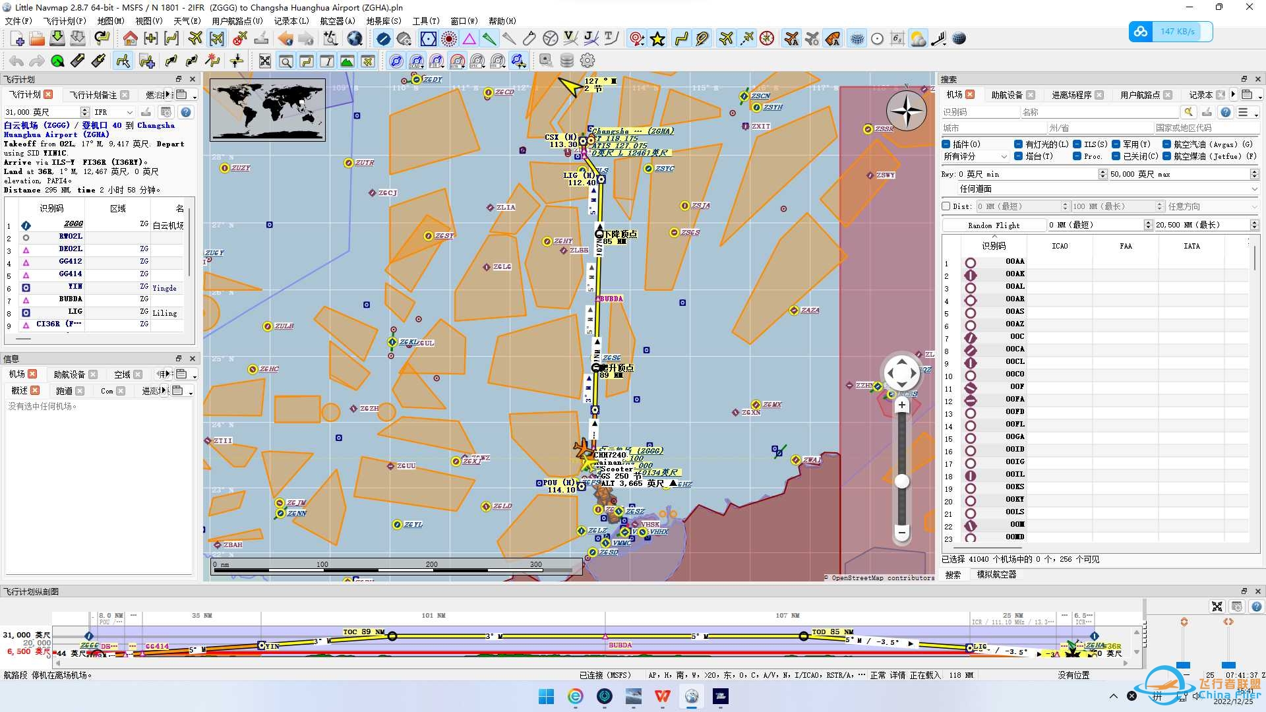The image size is (1266, 712).
Task: Toggle flight plan route line display icon
Action: (x=681, y=39)
